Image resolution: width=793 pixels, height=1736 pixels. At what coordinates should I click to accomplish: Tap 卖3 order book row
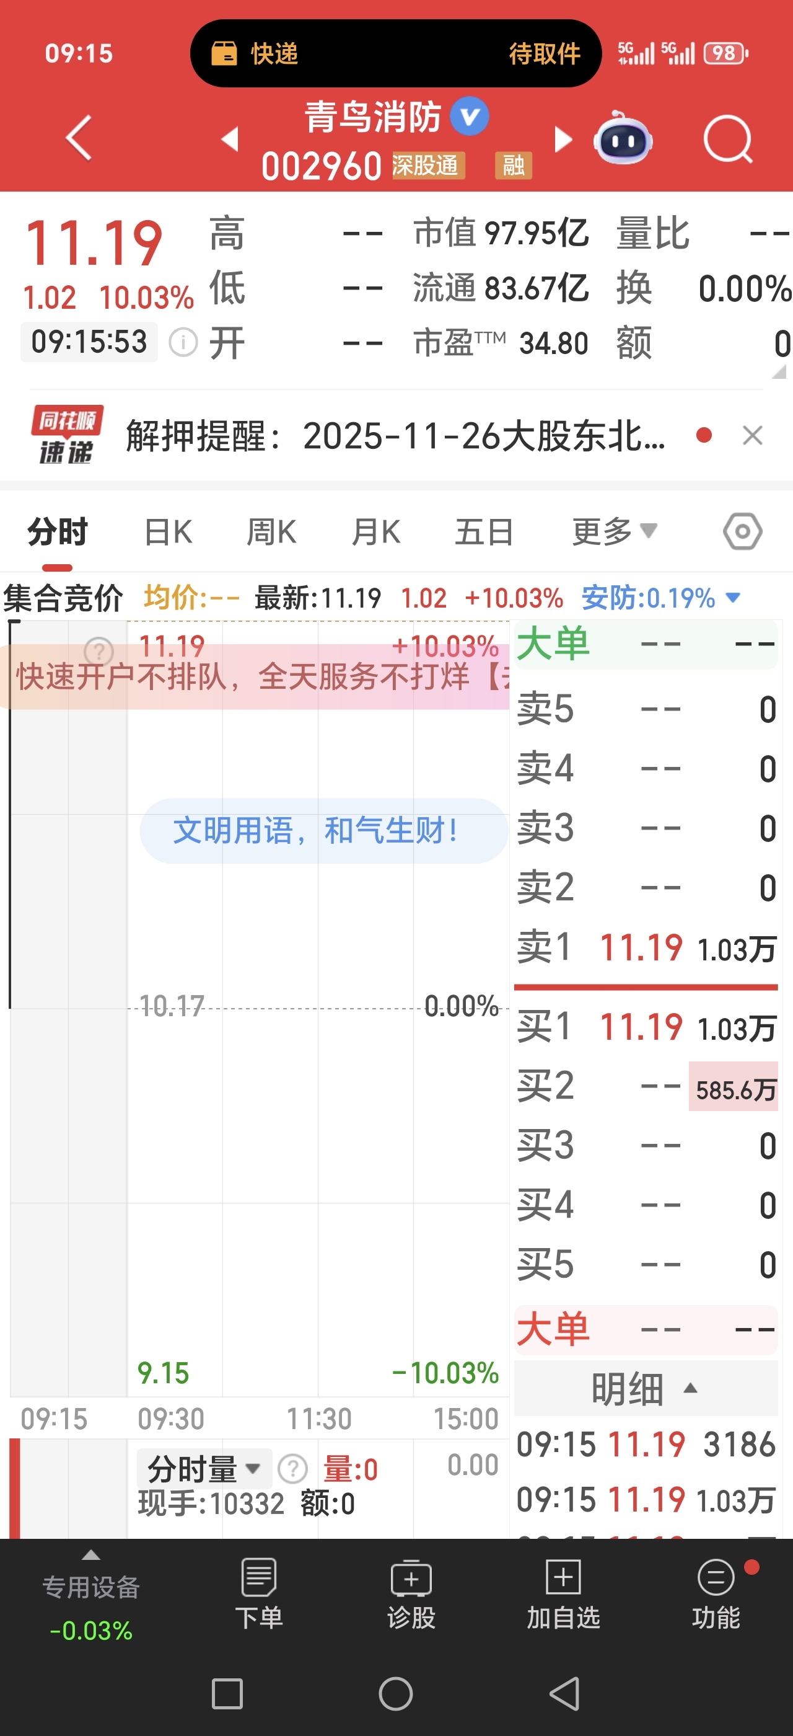[x=646, y=828]
